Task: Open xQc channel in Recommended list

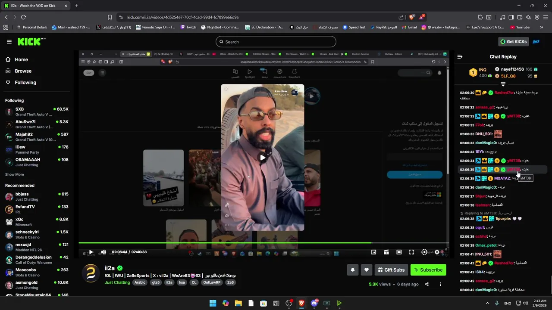Action: tap(37, 222)
